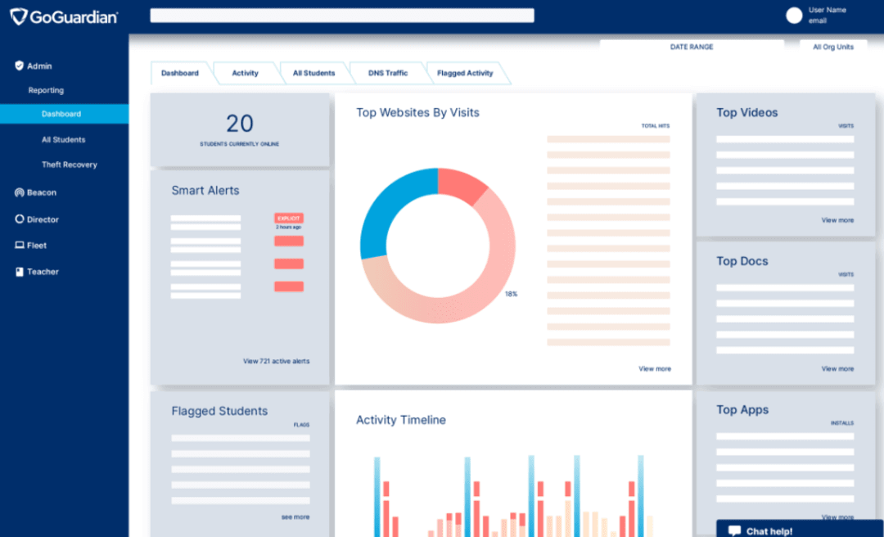Click View more under Top Videos
The width and height of the screenshot is (884, 537).
pyautogui.click(x=837, y=219)
